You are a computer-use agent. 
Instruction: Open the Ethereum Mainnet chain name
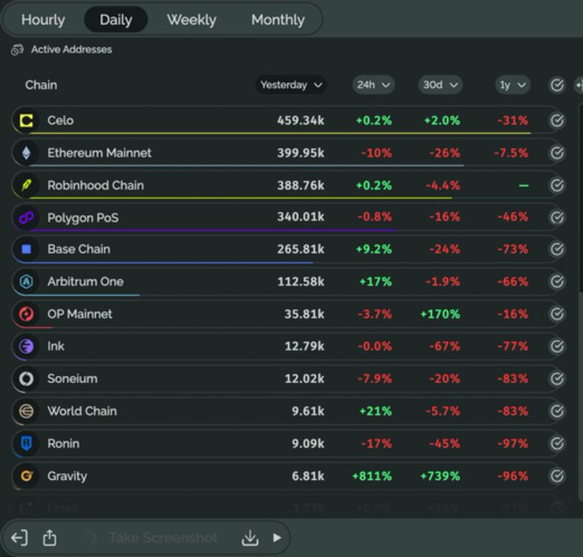(x=99, y=153)
